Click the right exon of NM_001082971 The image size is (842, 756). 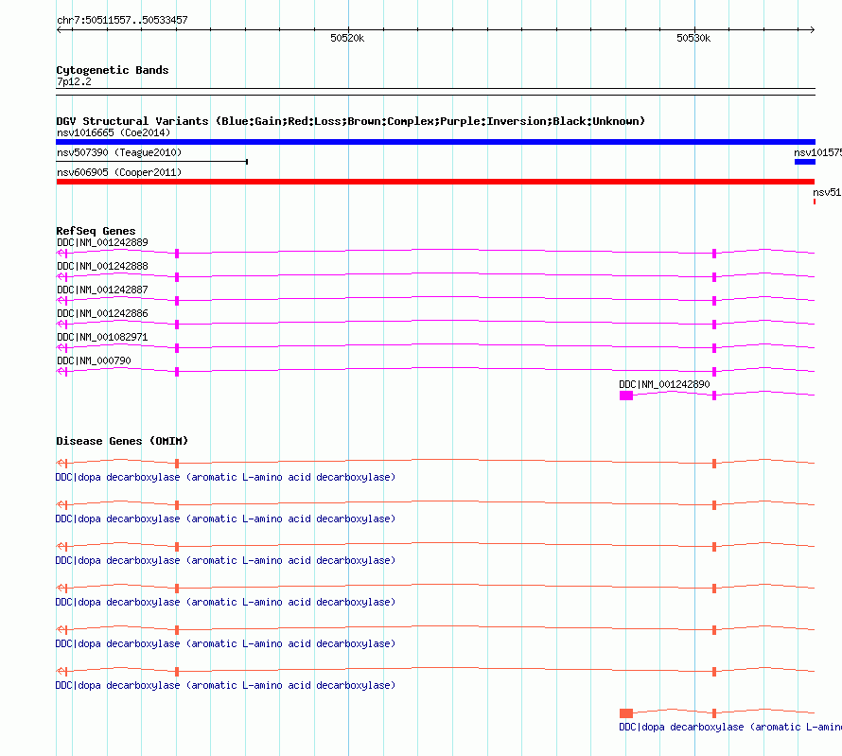tap(714, 348)
